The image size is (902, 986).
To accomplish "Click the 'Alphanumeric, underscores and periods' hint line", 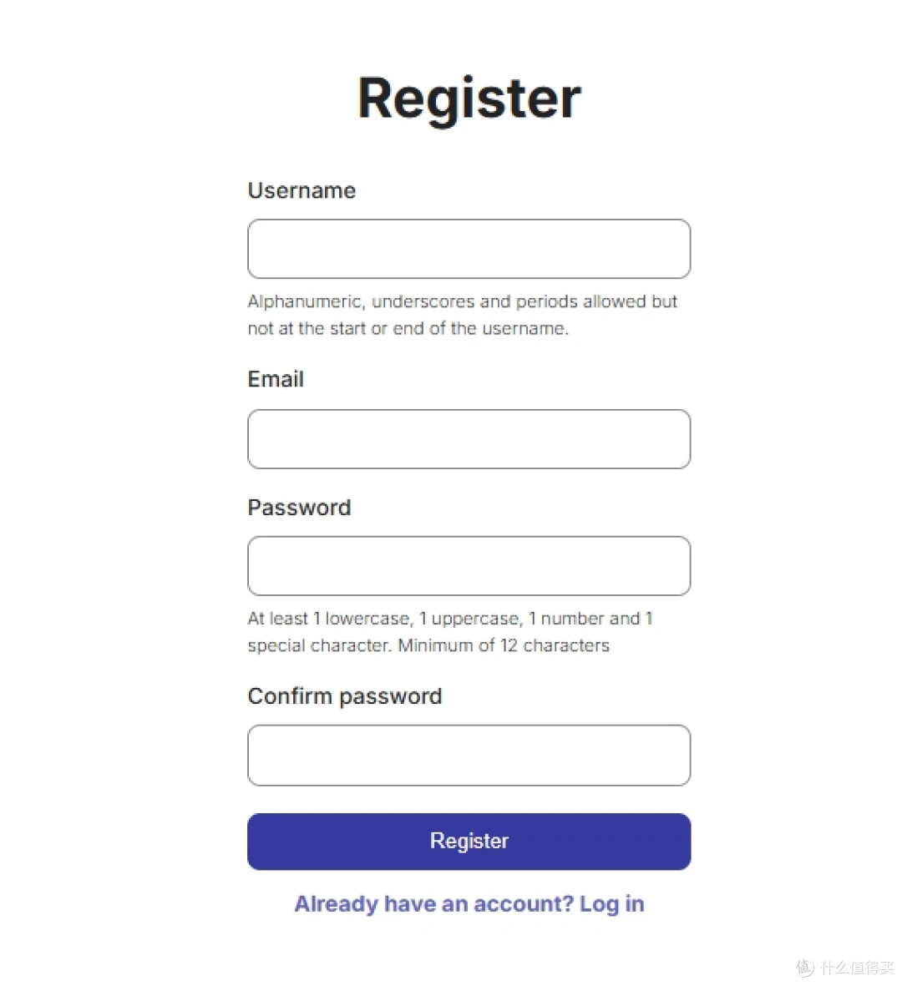I will [463, 302].
